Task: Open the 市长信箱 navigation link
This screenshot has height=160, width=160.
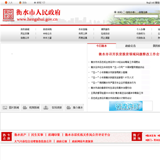Action: [x=83, y=29]
